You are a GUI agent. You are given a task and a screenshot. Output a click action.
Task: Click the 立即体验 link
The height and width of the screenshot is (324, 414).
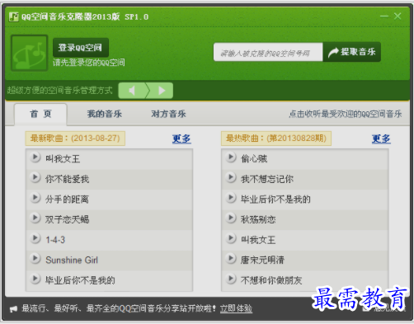236,308
